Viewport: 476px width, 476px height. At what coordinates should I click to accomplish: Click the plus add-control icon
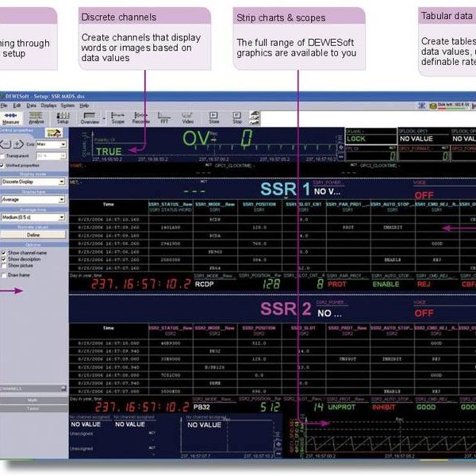[18, 144]
